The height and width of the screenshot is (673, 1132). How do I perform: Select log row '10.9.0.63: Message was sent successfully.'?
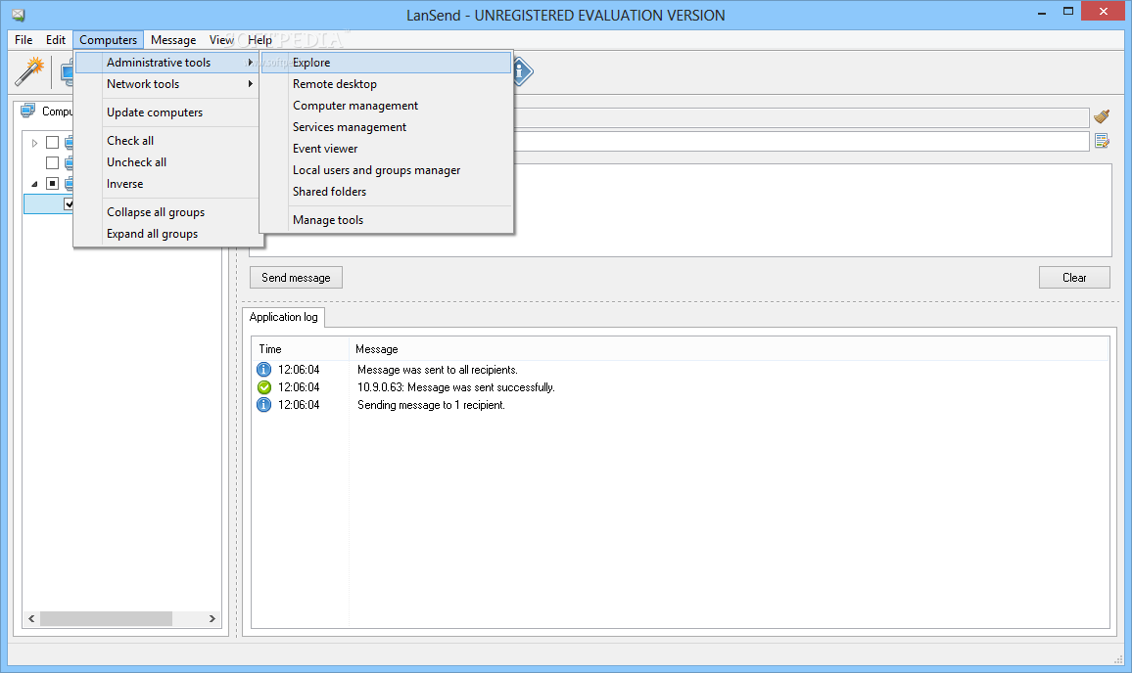click(x=681, y=387)
